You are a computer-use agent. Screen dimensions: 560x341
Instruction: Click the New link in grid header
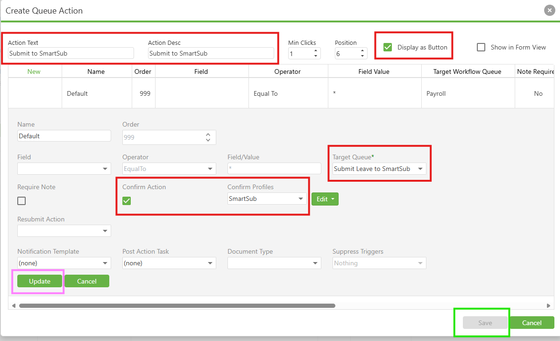(34, 71)
